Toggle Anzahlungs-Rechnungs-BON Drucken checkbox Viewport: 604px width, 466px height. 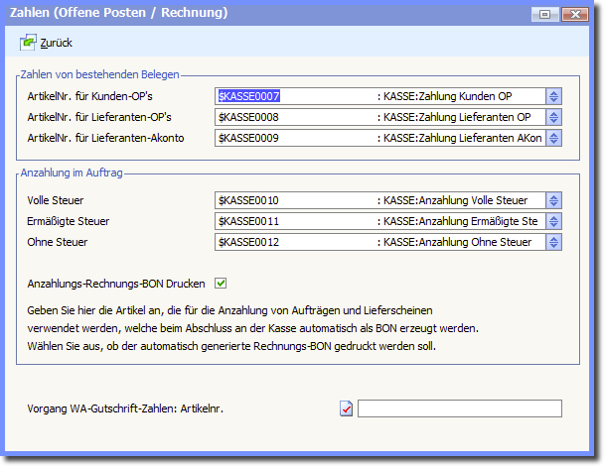pos(221,284)
